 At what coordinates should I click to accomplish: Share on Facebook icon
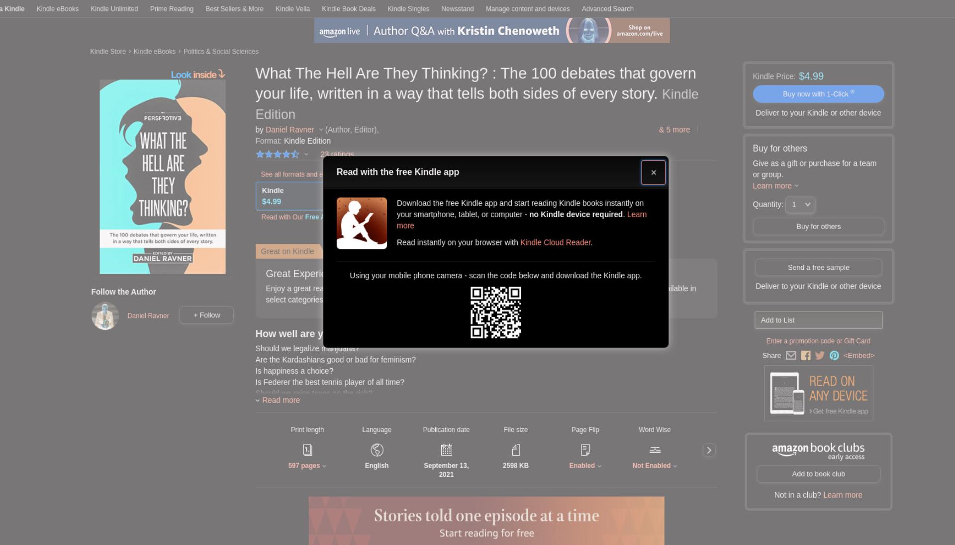click(x=806, y=355)
